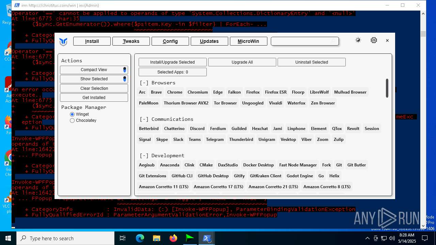Select the PowerShell taskbar icon

pos(207,238)
